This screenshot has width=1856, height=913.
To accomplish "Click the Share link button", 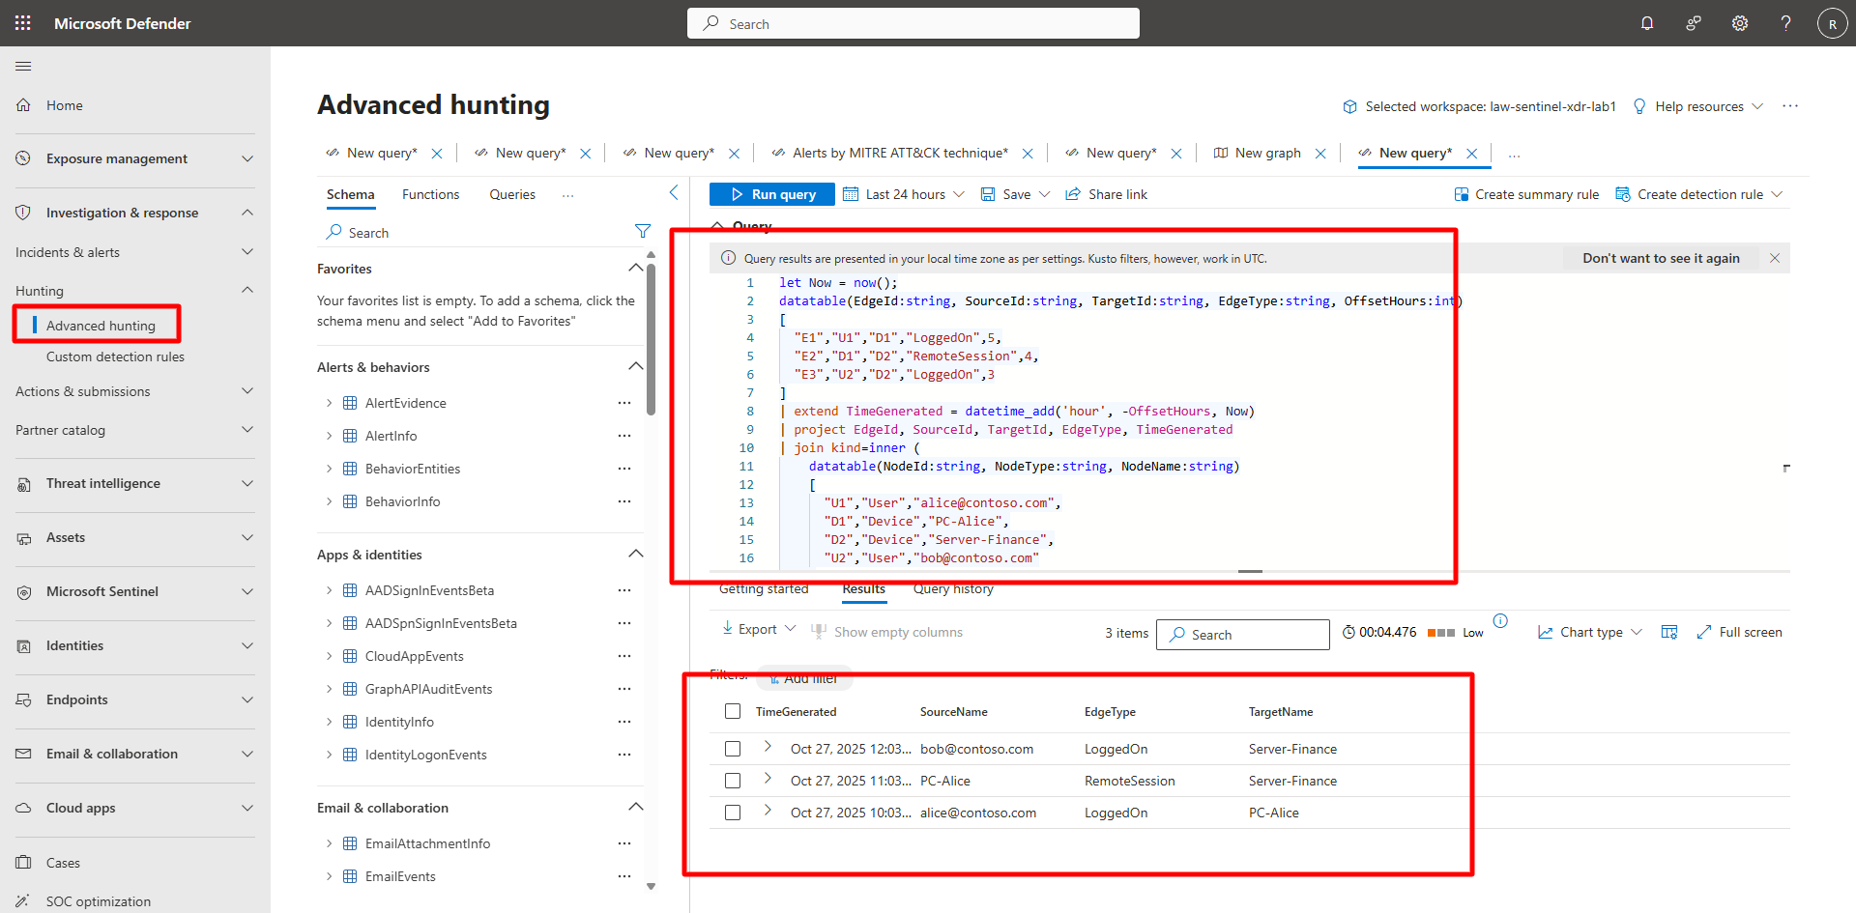I will (1107, 194).
